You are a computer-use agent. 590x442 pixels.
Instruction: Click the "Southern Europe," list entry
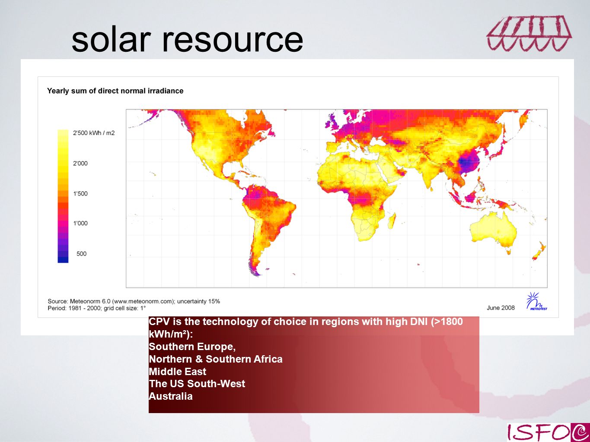[192, 347]
